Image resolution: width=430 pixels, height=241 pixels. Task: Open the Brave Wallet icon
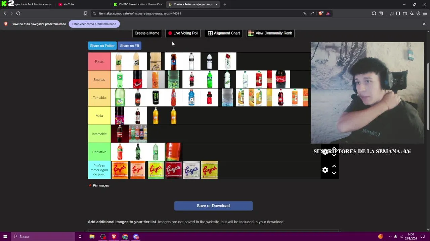point(405,13)
